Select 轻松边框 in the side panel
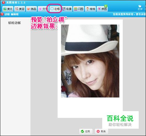Screen dimensions: 146x136 tap(14, 23)
